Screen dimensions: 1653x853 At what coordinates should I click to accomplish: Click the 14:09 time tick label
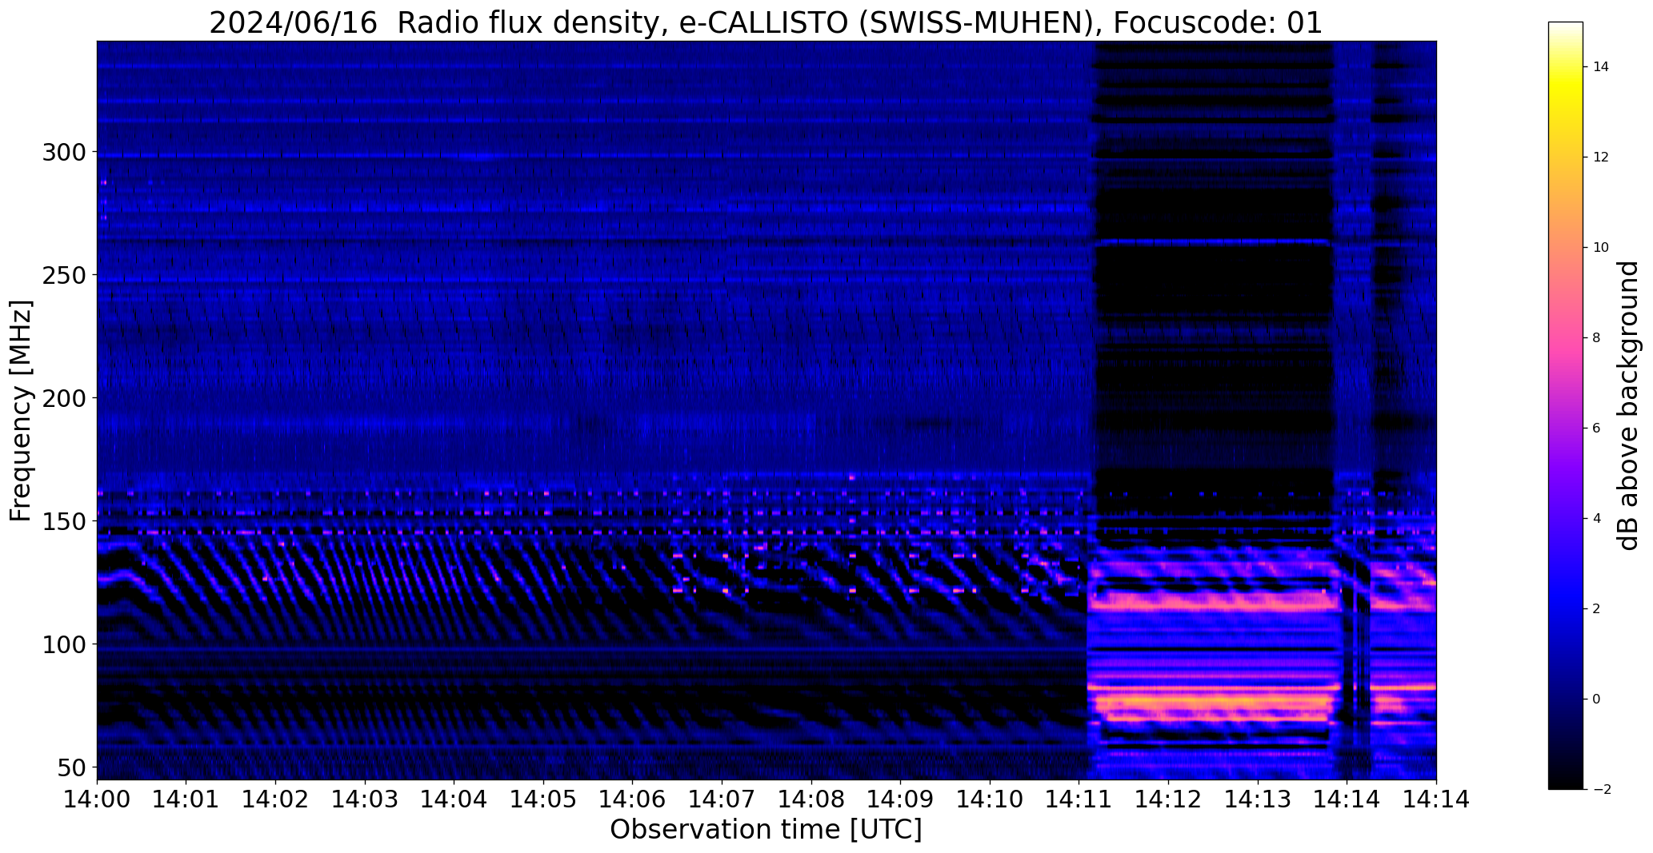[901, 799]
